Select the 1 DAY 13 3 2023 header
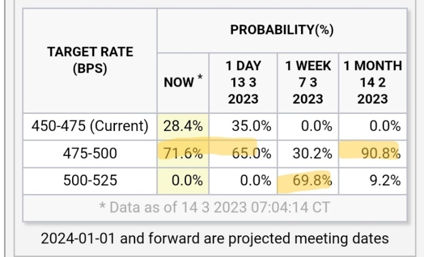Image resolution: width=424 pixels, height=257 pixels. [243, 82]
